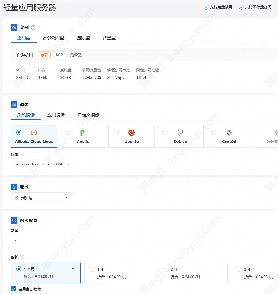Click the 30 GiB system disk value
The height and width of the screenshot is (294, 278).
click(65, 77)
